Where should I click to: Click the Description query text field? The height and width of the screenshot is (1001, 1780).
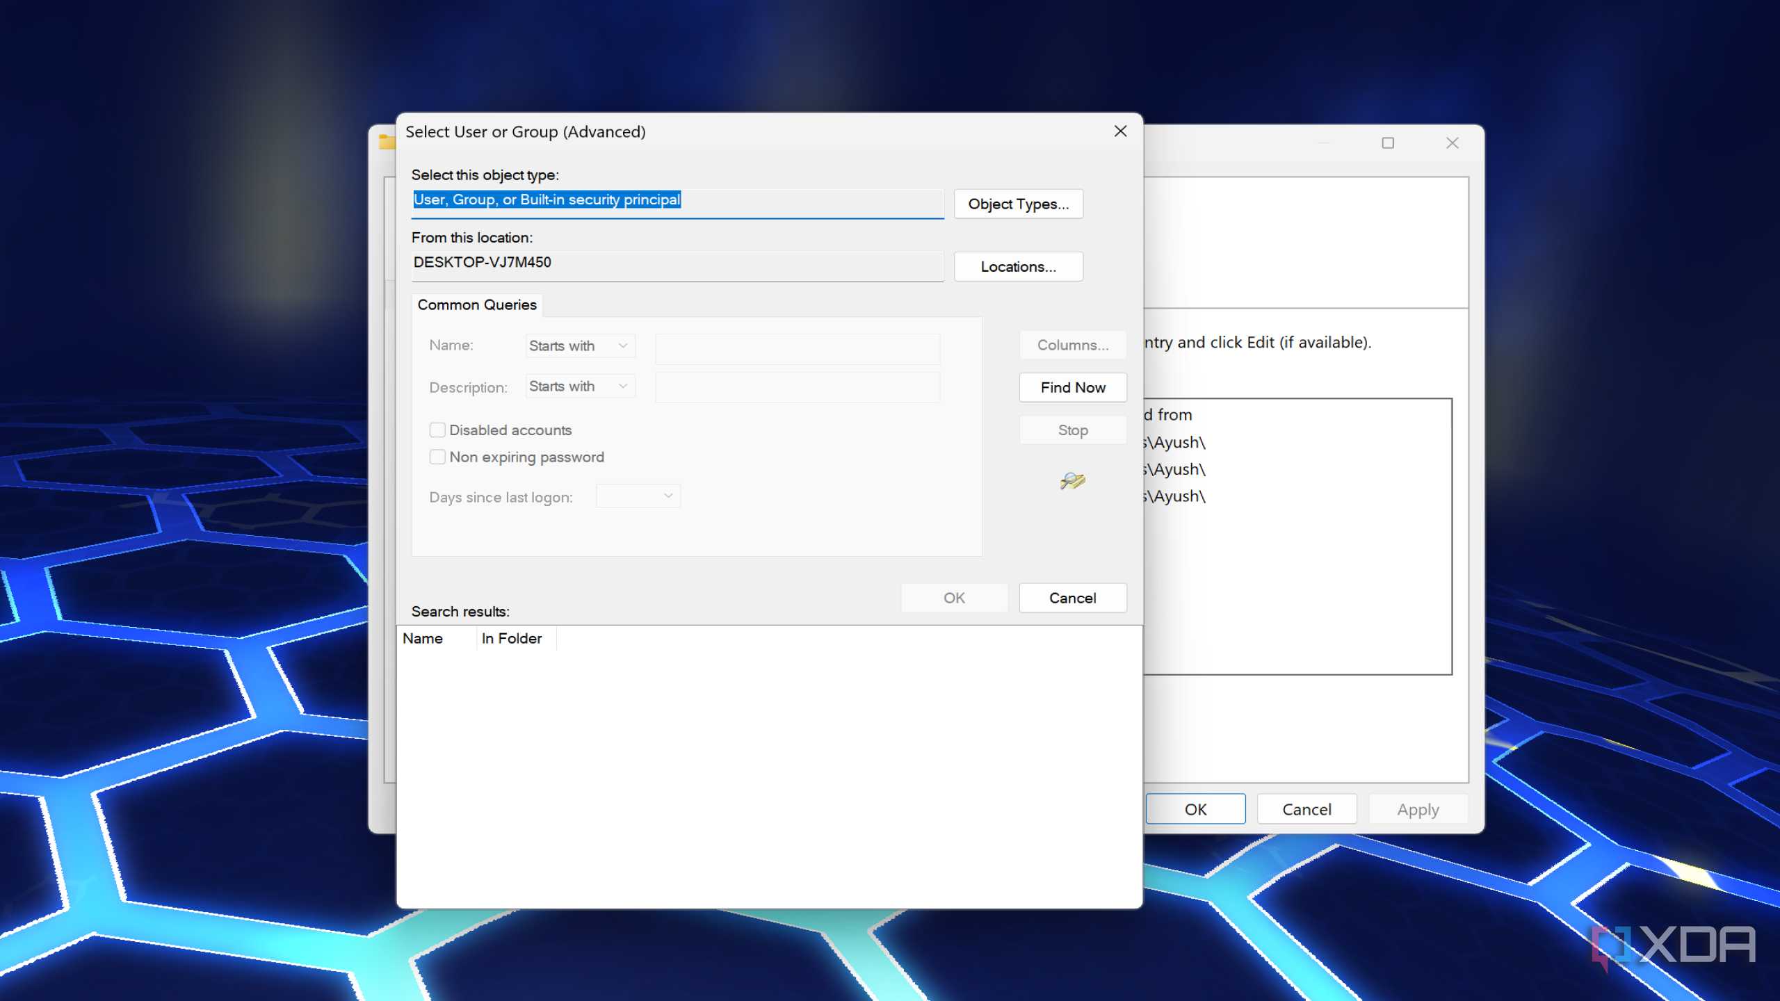pos(798,387)
